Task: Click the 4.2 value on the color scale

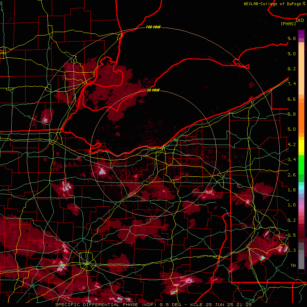Action: point(292,145)
